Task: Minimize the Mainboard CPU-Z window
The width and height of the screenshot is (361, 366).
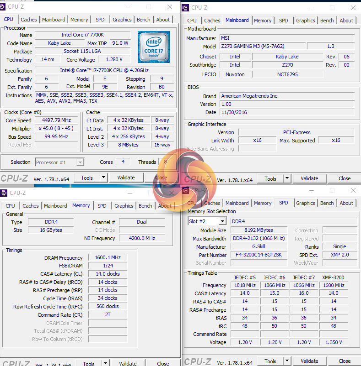Action: [312, 8]
